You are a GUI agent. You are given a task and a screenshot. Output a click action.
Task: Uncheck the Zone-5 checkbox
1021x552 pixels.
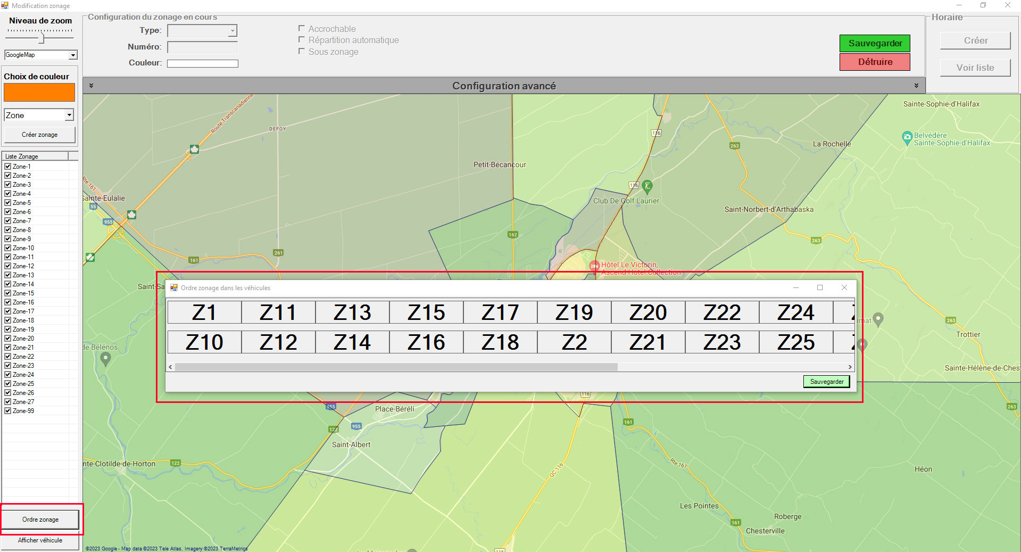point(8,203)
